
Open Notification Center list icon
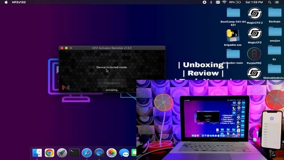277,2
